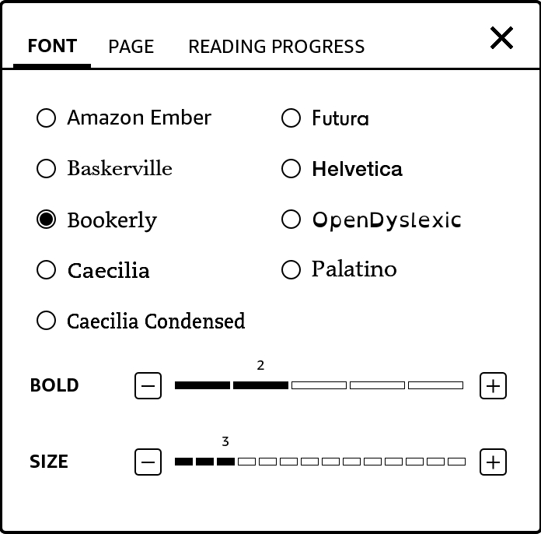Select the Bookerly radio button
Viewport: 541px width, 534px height.
coord(47,220)
